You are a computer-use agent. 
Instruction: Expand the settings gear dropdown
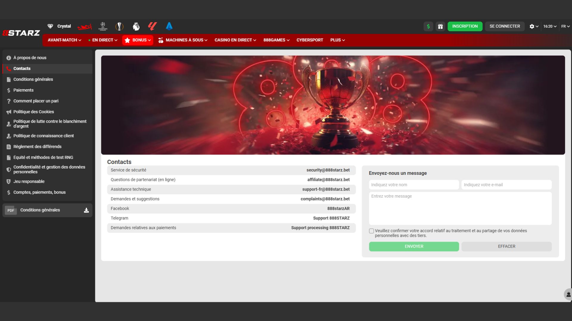pos(534,26)
